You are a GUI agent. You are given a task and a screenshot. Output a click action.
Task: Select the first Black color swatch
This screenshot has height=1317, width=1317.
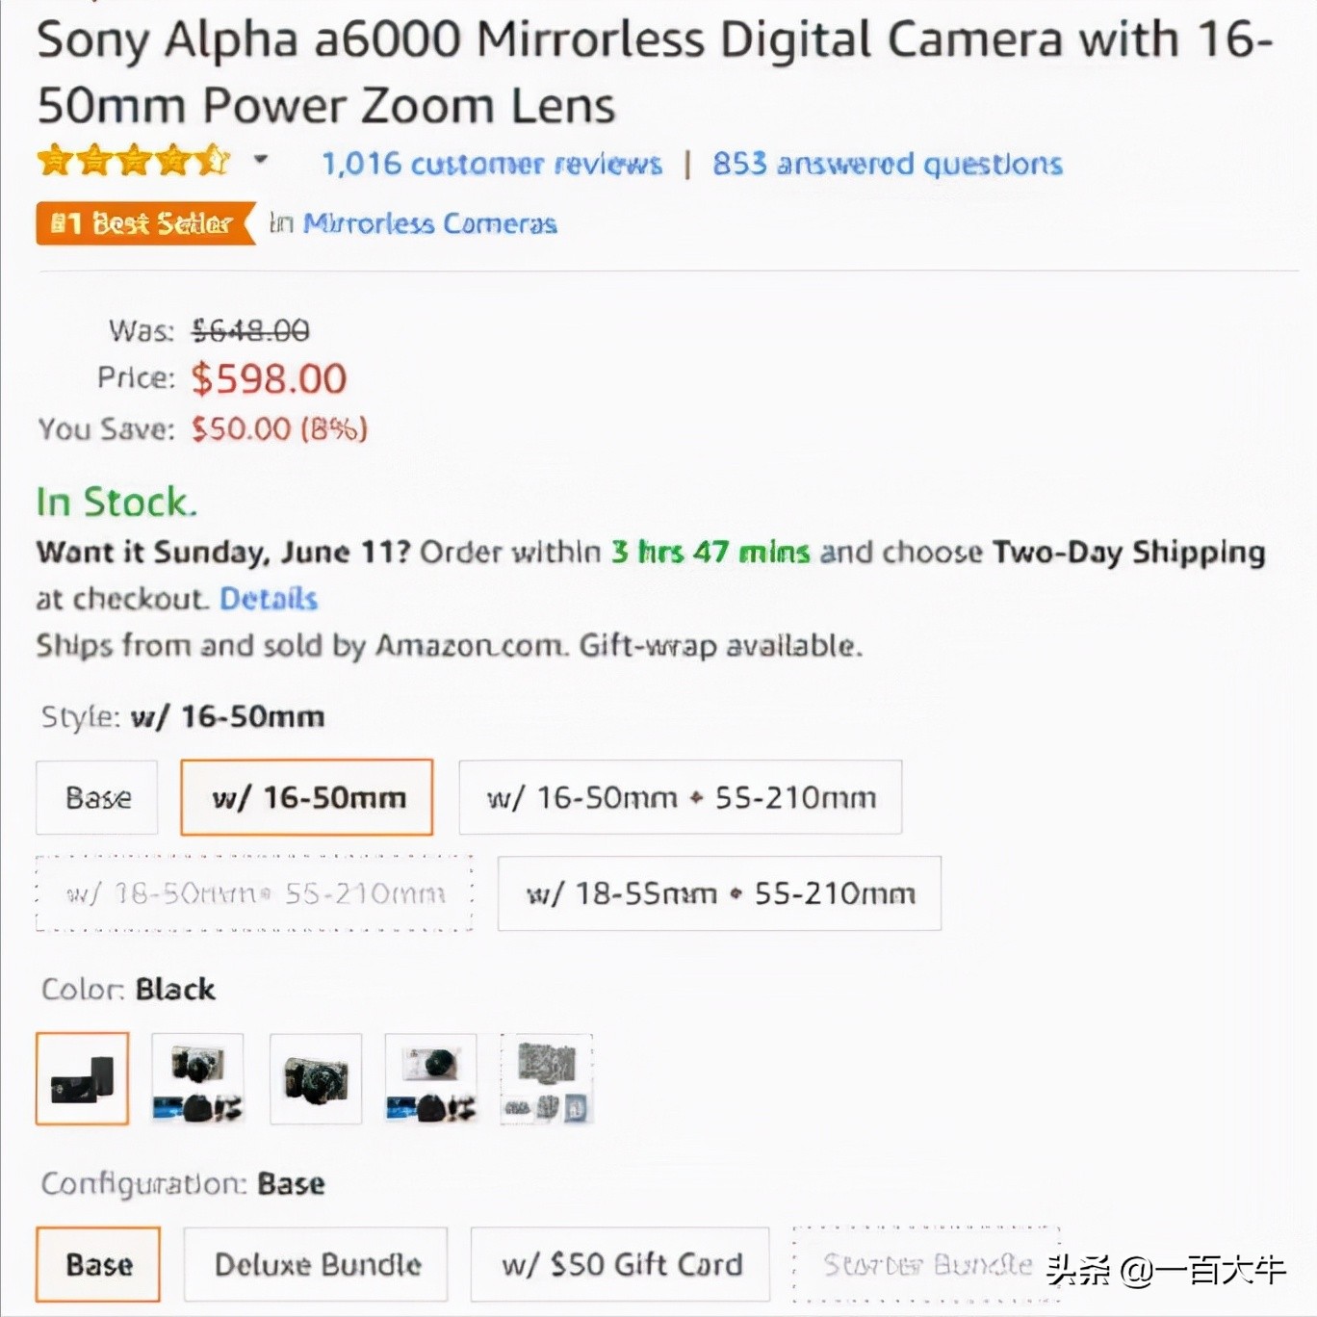pyautogui.click(x=83, y=1078)
